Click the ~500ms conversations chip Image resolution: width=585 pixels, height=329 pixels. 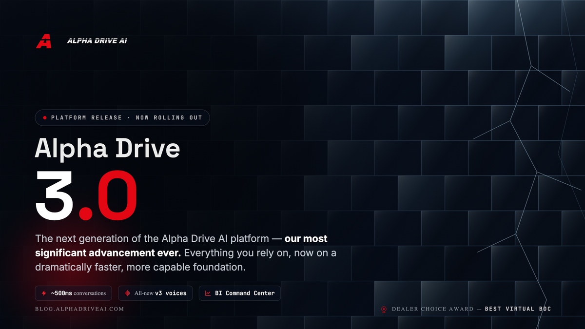pos(74,293)
